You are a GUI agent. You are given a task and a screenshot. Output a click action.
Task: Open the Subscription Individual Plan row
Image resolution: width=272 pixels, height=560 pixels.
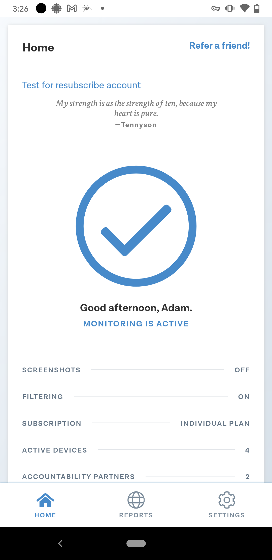[136, 423]
